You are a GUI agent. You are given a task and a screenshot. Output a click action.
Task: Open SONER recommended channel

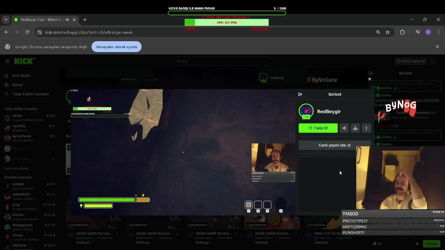tap(29, 186)
